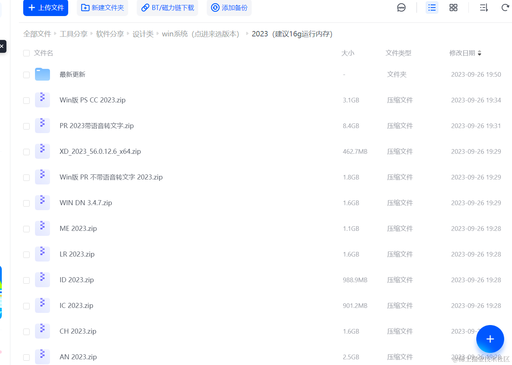Click zip icon of XD_2023_56.0.12.6_x64.zip
Viewport: 512px width, 365px height.
point(42,151)
